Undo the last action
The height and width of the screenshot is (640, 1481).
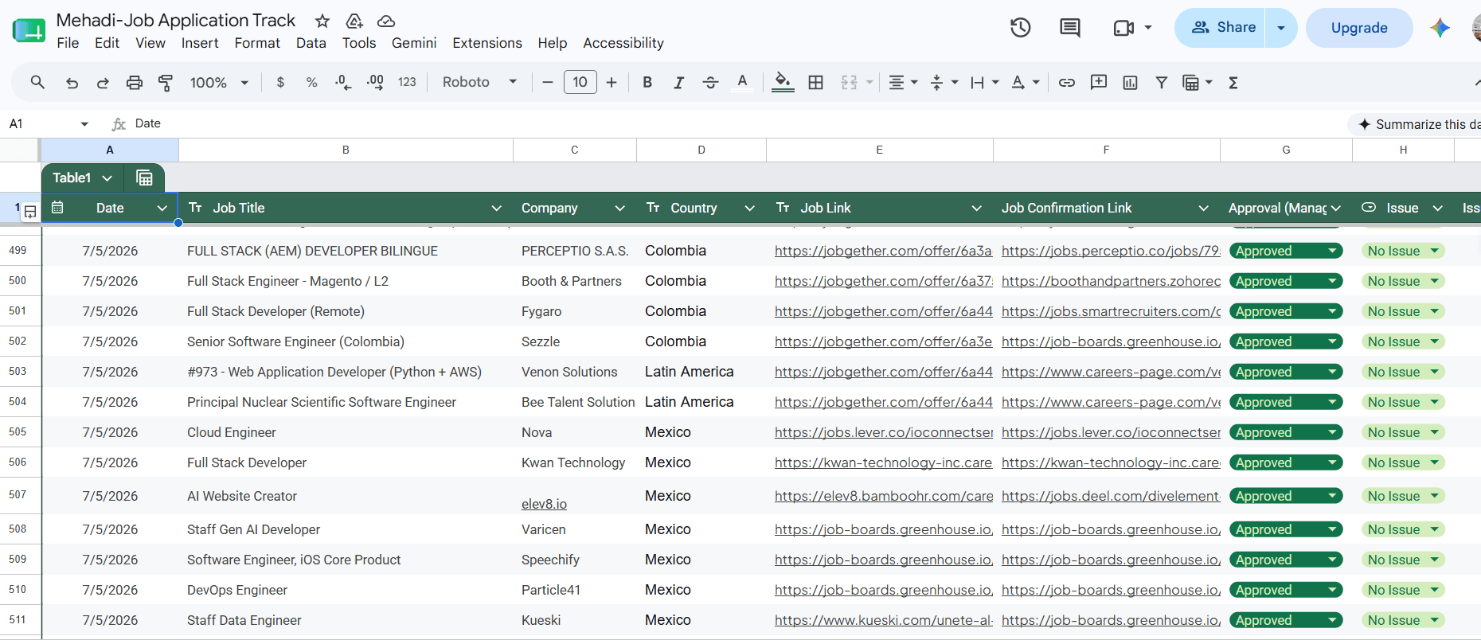coord(72,82)
